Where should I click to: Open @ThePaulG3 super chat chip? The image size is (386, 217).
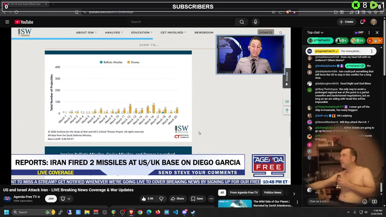[320, 40]
